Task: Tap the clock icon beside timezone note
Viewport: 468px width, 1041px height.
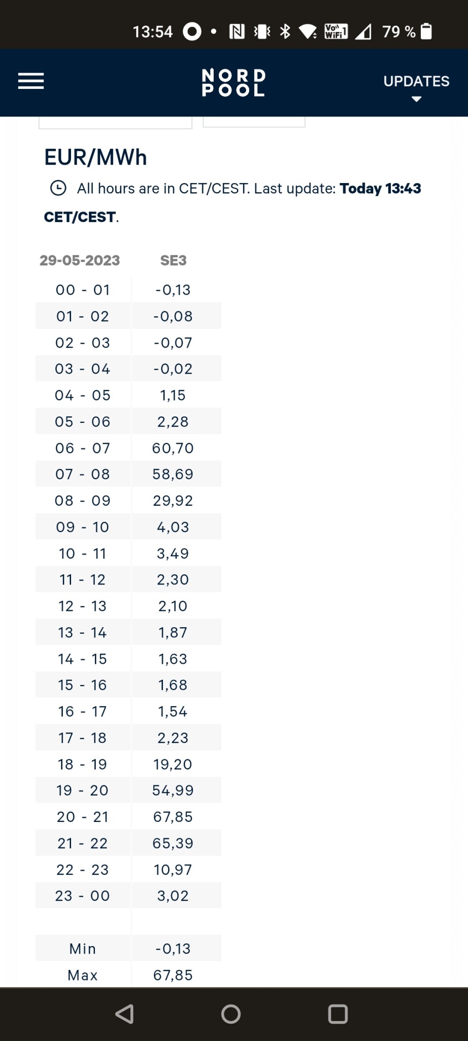Action: [x=58, y=188]
